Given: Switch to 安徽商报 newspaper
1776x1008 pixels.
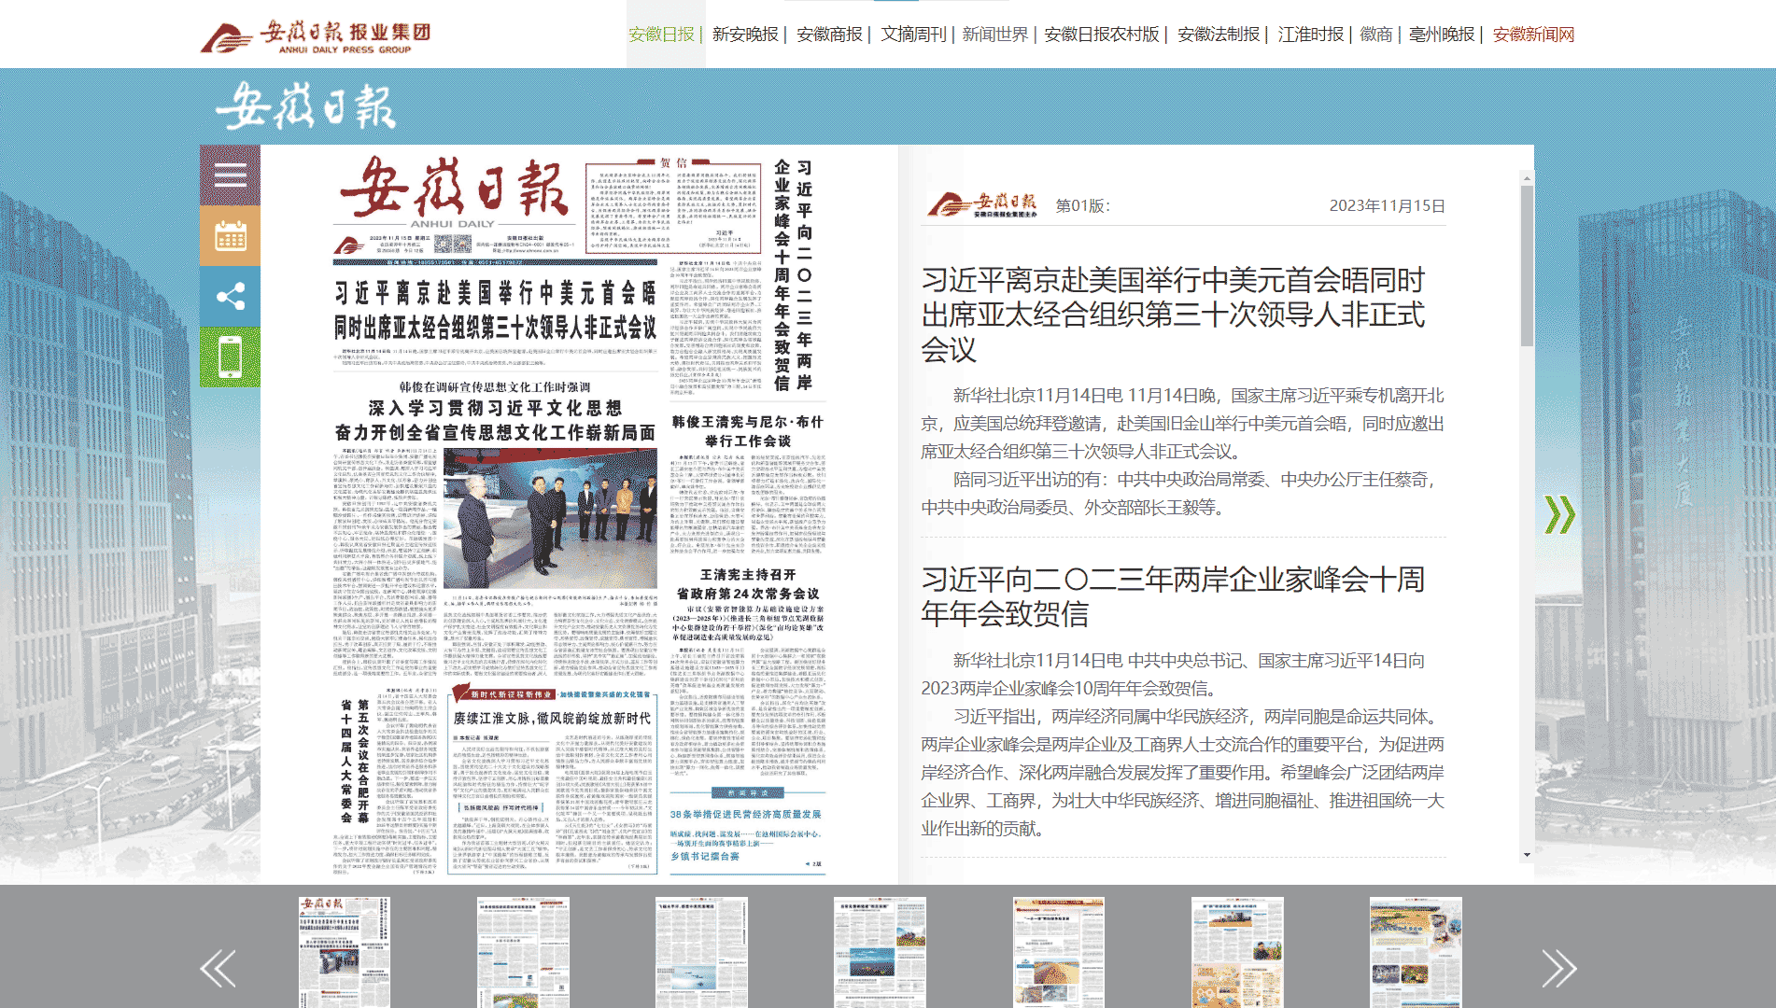Looking at the screenshot, I should point(829,35).
